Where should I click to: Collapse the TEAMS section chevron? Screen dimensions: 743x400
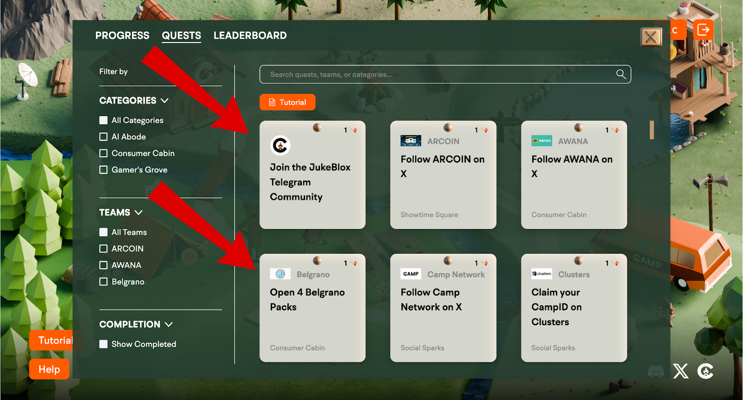[138, 212]
